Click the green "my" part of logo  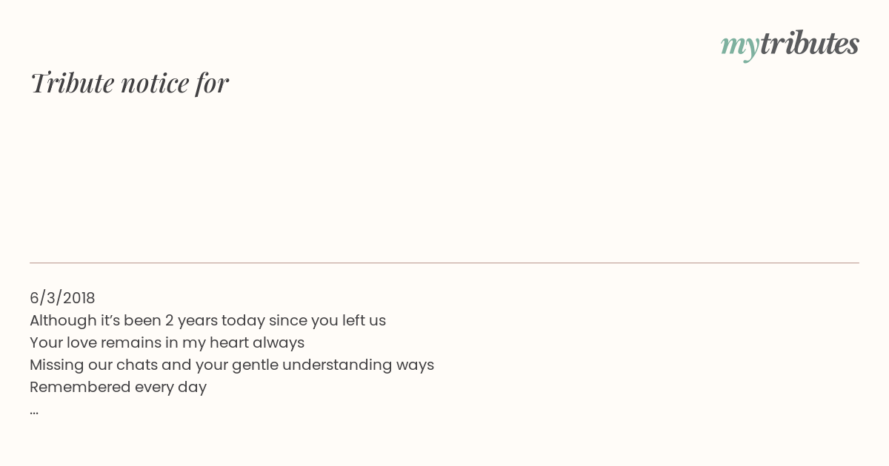(x=740, y=47)
